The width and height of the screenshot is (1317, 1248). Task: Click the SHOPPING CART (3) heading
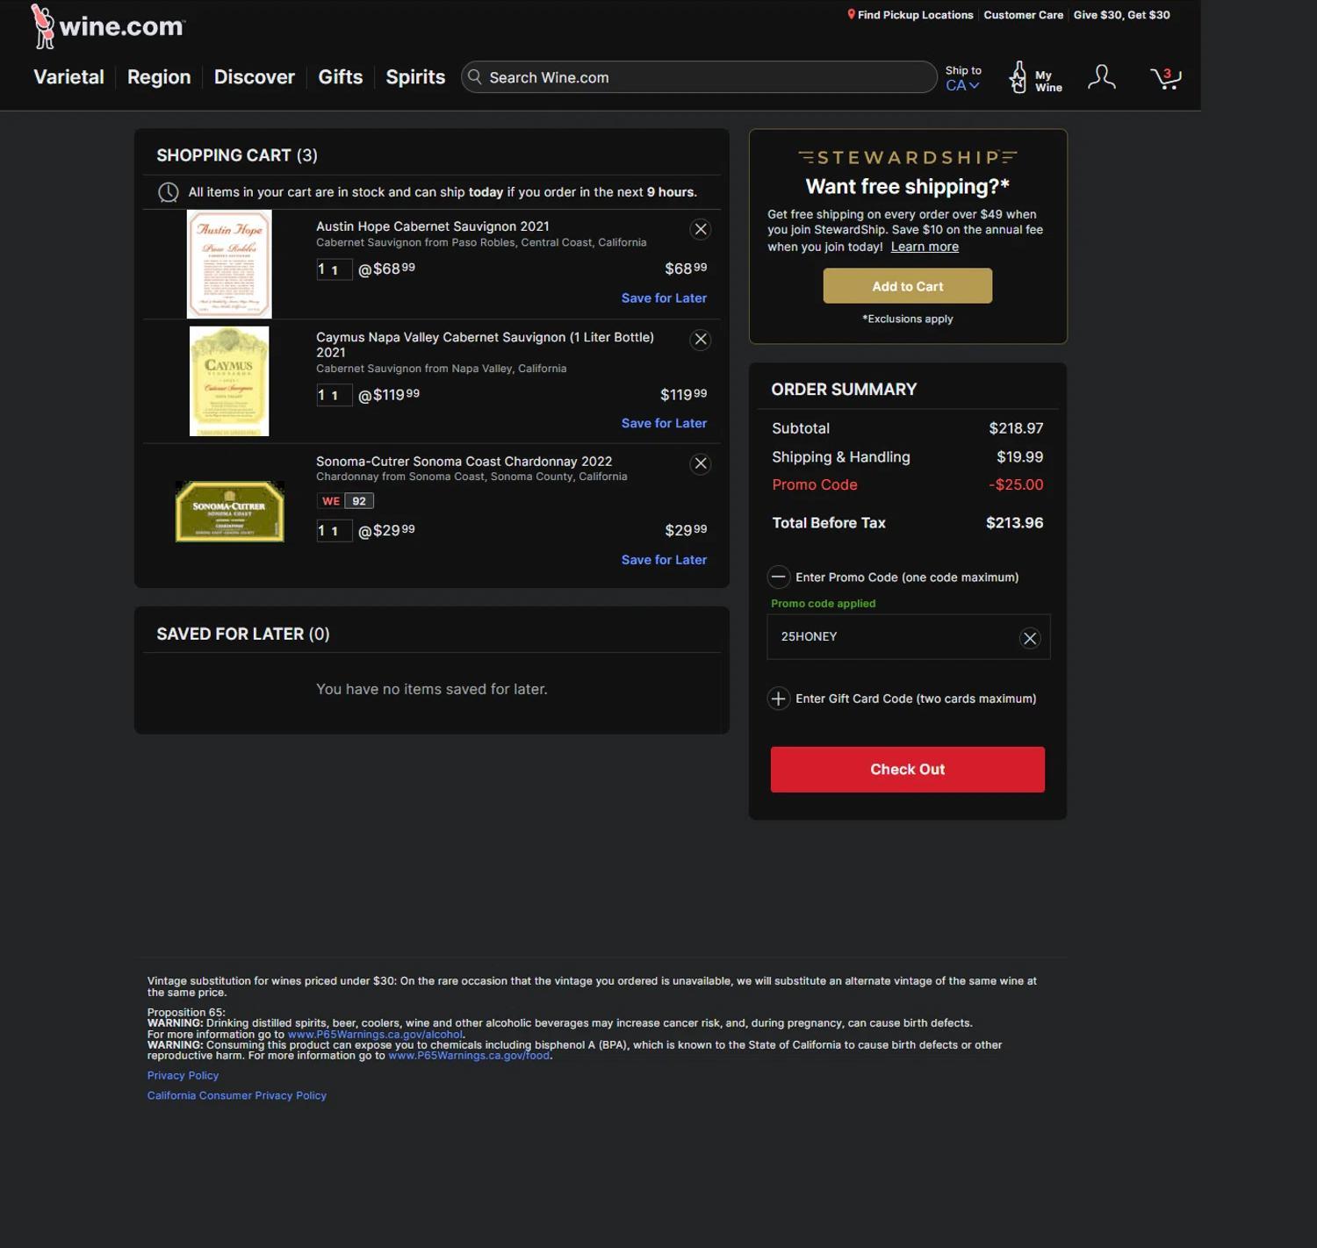tap(237, 155)
